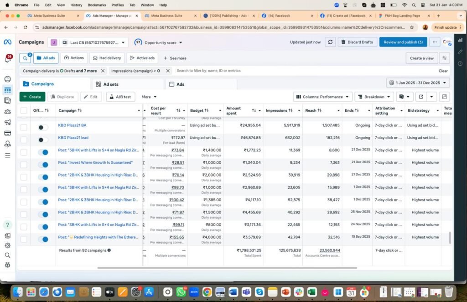
Task: Click the export icon button
Action: [x=420, y=97]
